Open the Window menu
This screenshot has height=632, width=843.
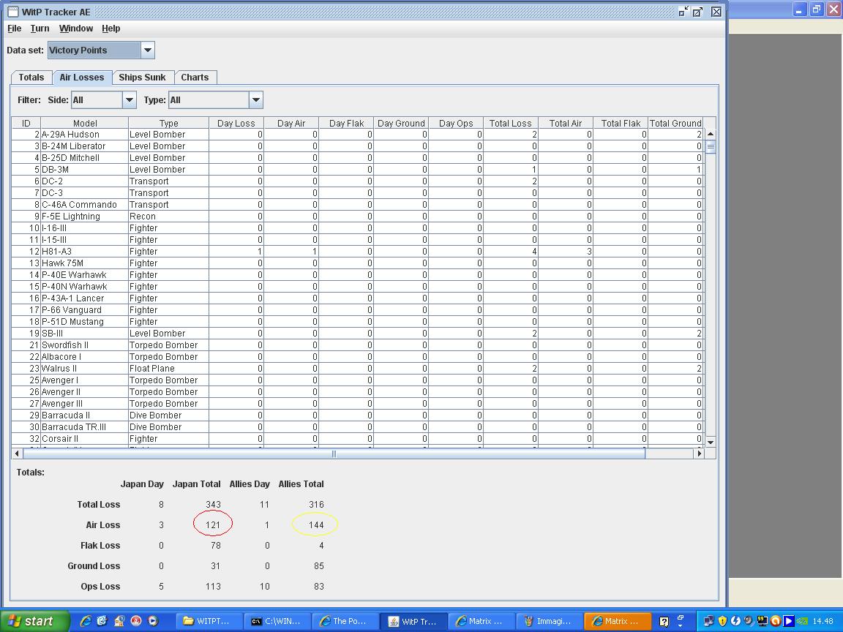point(76,29)
